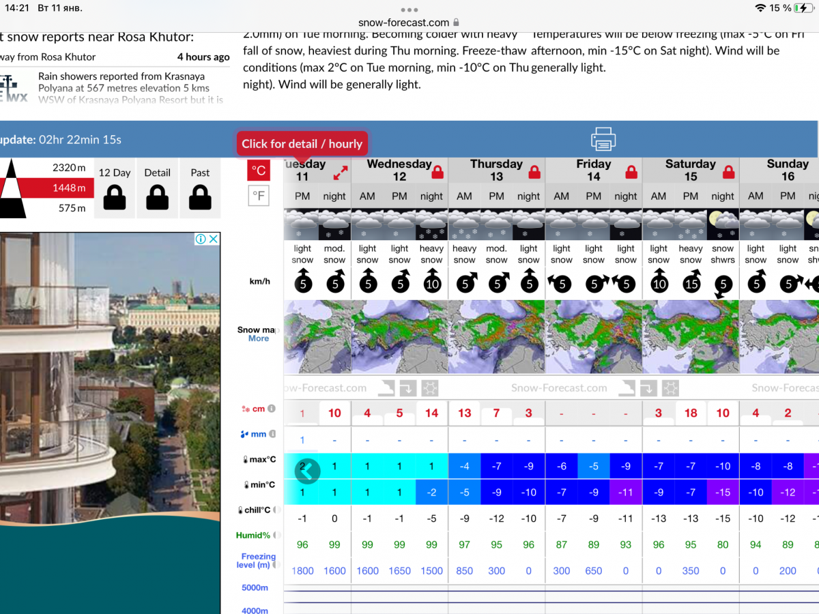Open the locked 12 Day forecast
This screenshot has width=819, height=614.
[115, 189]
